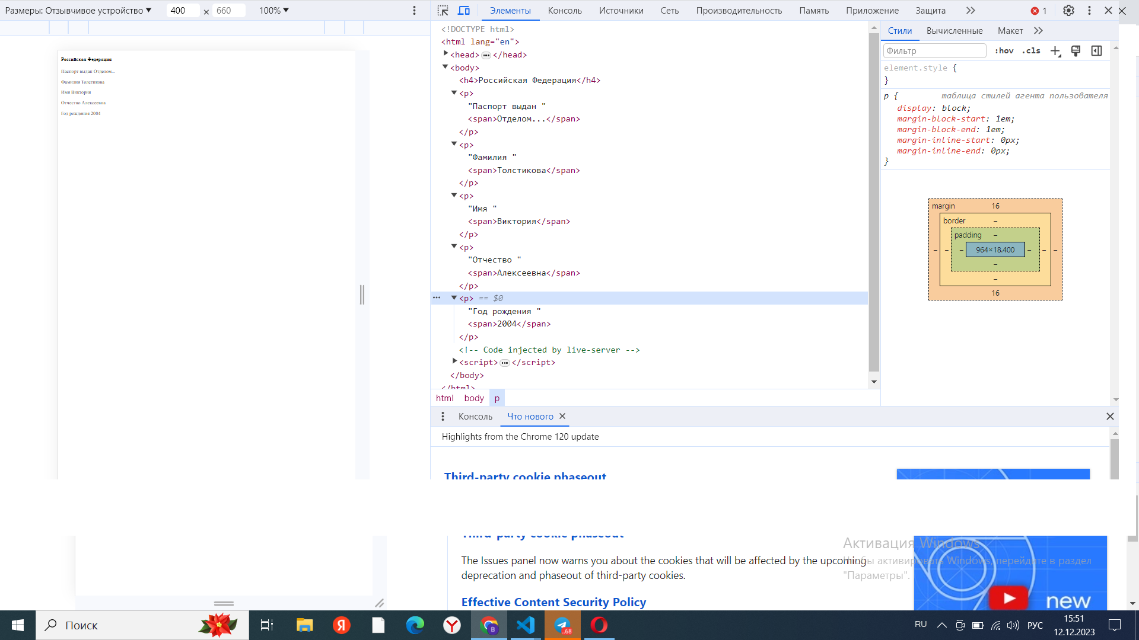Open device toolbar more options menu
Screen dimensions: 1139x640
414,11
